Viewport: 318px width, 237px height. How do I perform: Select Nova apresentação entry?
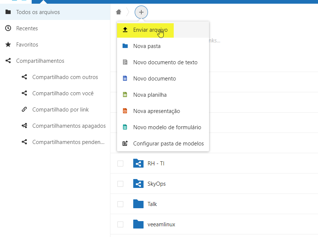163,111
